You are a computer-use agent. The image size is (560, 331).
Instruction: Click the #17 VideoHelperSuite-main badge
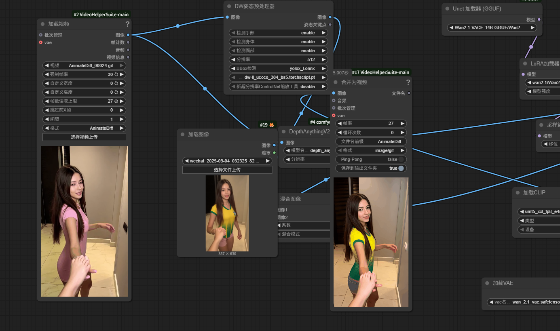[x=380, y=73]
